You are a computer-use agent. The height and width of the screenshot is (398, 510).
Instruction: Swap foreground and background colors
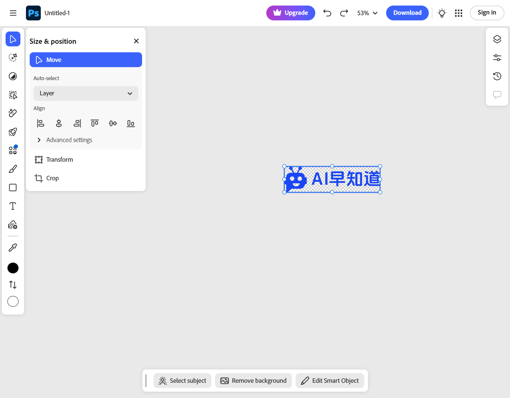[x=13, y=285]
